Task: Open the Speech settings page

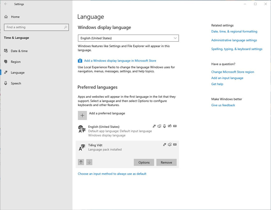Action: coord(16,83)
